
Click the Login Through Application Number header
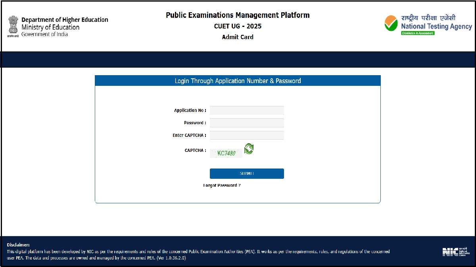238,81
